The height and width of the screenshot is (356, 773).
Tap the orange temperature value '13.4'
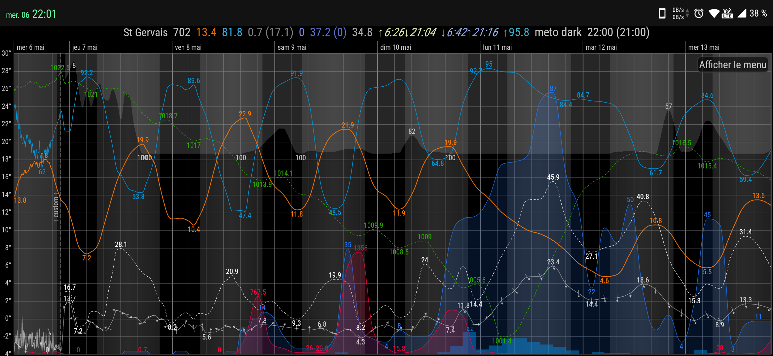point(206,32)
